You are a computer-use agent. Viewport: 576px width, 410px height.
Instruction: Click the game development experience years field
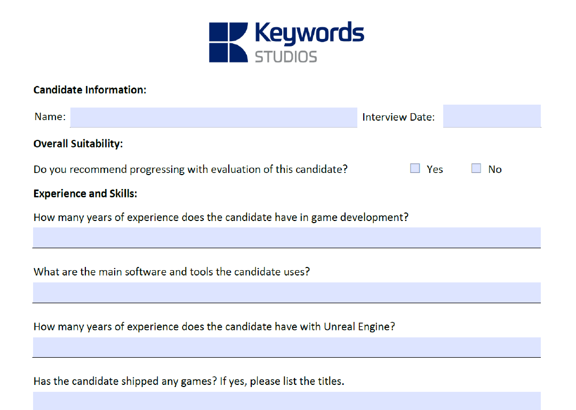click(x=286, y=238)
